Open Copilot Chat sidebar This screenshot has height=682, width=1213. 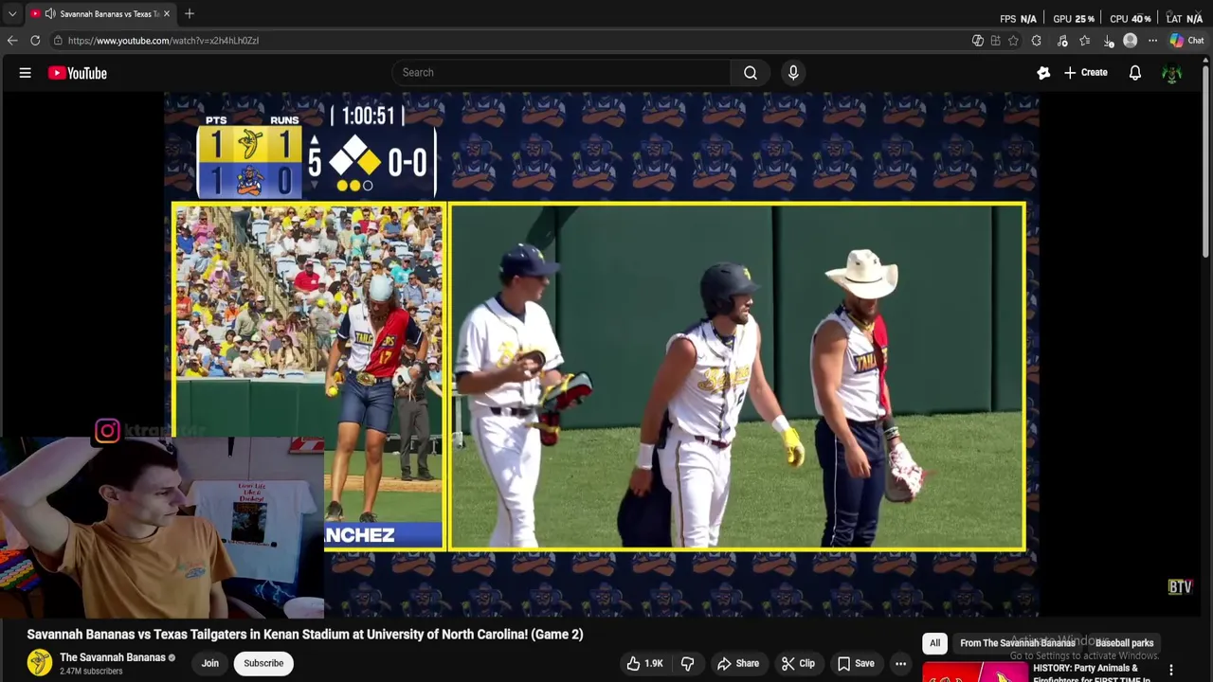point(1186,41)
